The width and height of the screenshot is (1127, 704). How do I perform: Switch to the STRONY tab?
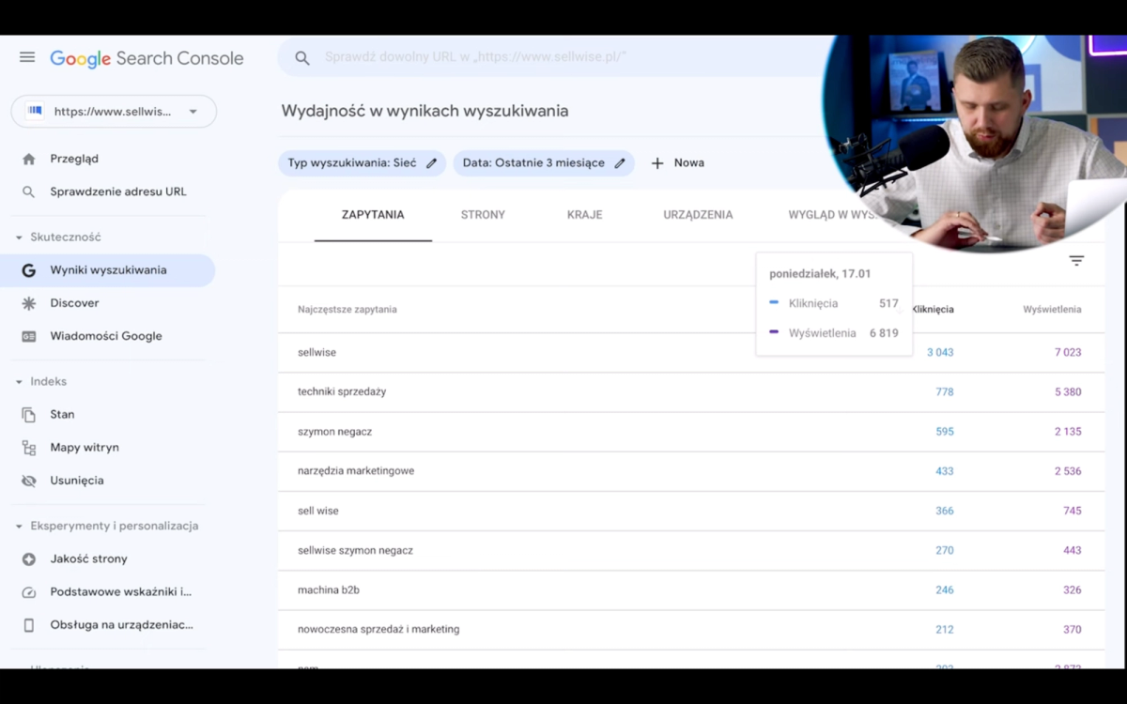tap(483, 215)
